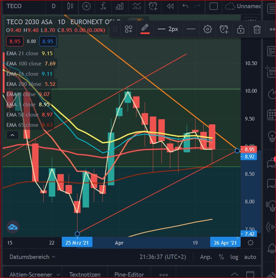Undo the last chart action

pyautogui.click(x=185, y=6)
